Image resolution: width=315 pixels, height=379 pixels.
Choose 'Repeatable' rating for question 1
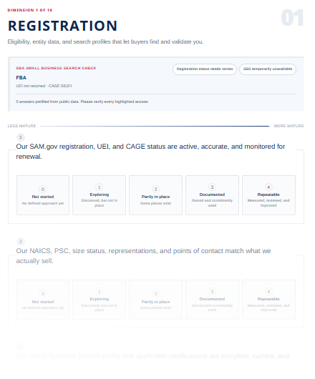[x=268, y=195]
